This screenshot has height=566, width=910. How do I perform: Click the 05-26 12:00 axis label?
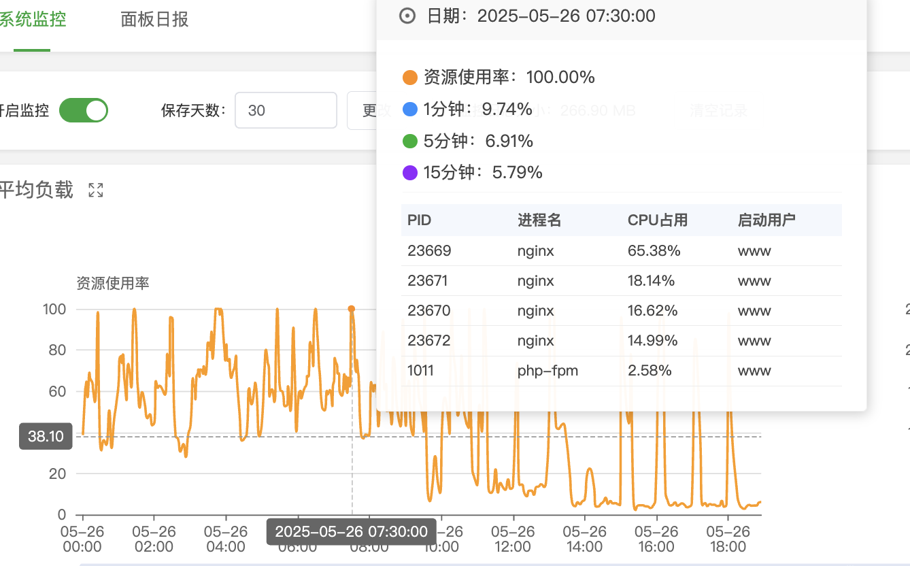click(513, 539)
